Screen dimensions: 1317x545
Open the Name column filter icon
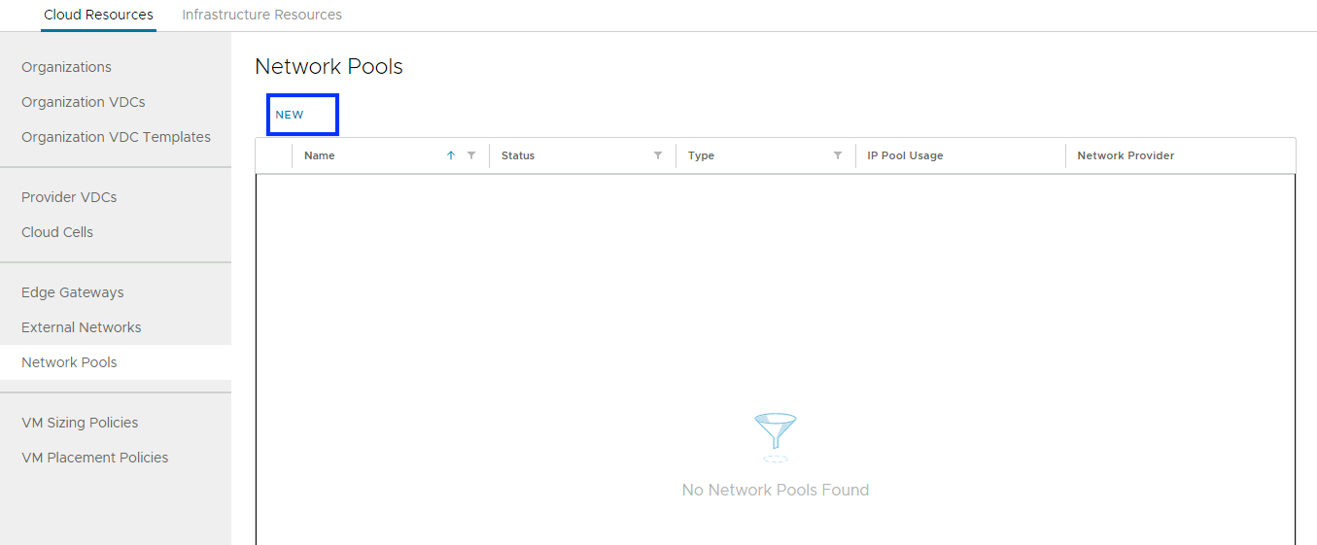coord(471,155)
